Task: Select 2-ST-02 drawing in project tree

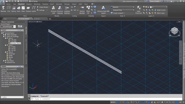Action: point(13,50)
